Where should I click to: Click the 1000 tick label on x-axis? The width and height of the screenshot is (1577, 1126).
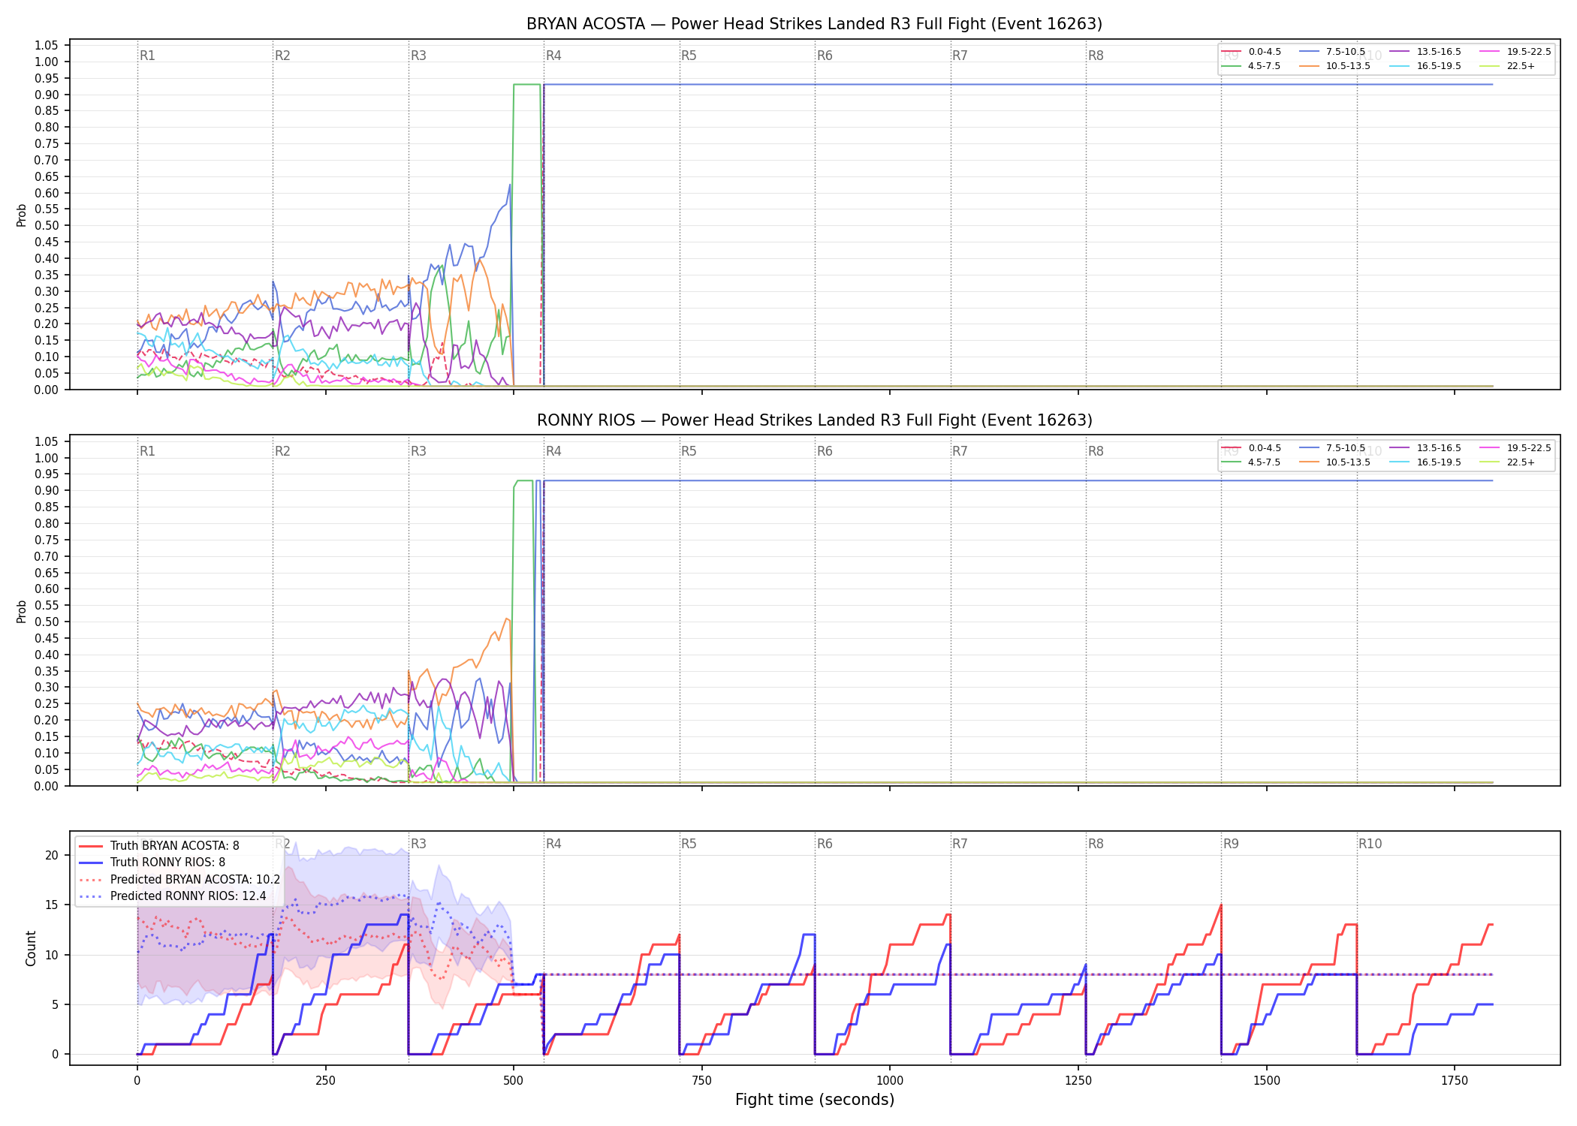point(890,1080)
